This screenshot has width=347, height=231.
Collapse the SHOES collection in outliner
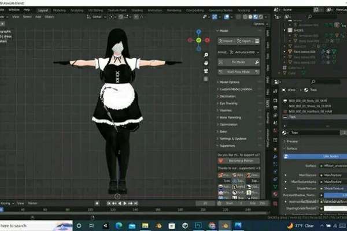285,30
